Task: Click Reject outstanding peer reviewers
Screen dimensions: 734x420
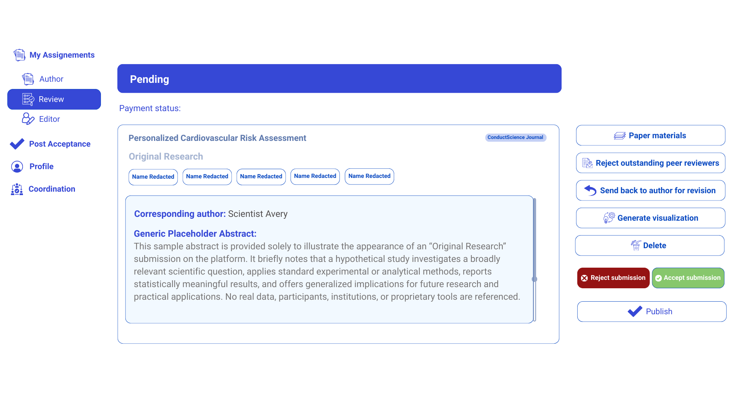Action: click(651, 163)
